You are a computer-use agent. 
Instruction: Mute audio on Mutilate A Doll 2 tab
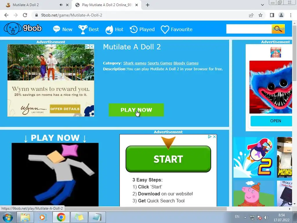(61, 5)
